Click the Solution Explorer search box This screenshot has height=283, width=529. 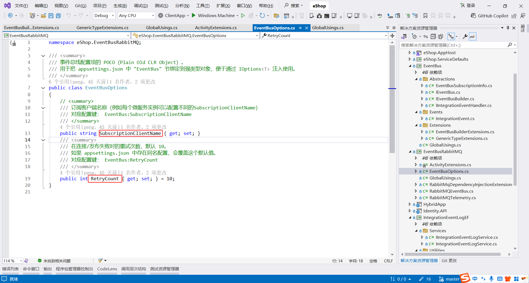(x=455, y=45)
